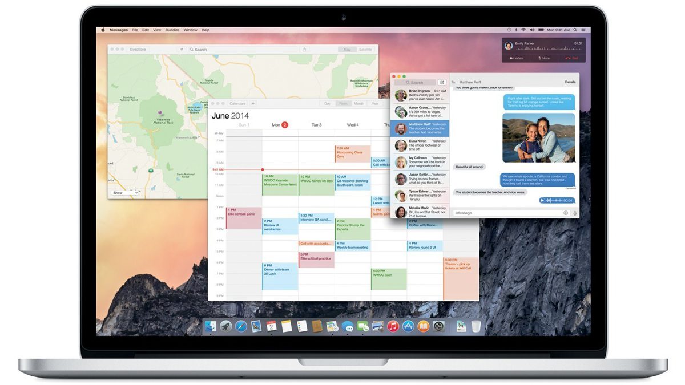Open Messages bubble icon in Dock
The width and height of the screenshot is (685, 385).
pyautogui.click(x=347, y=326)
